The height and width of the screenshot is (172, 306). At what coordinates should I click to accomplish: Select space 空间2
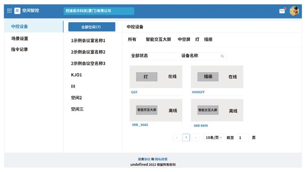pos(76,98)
